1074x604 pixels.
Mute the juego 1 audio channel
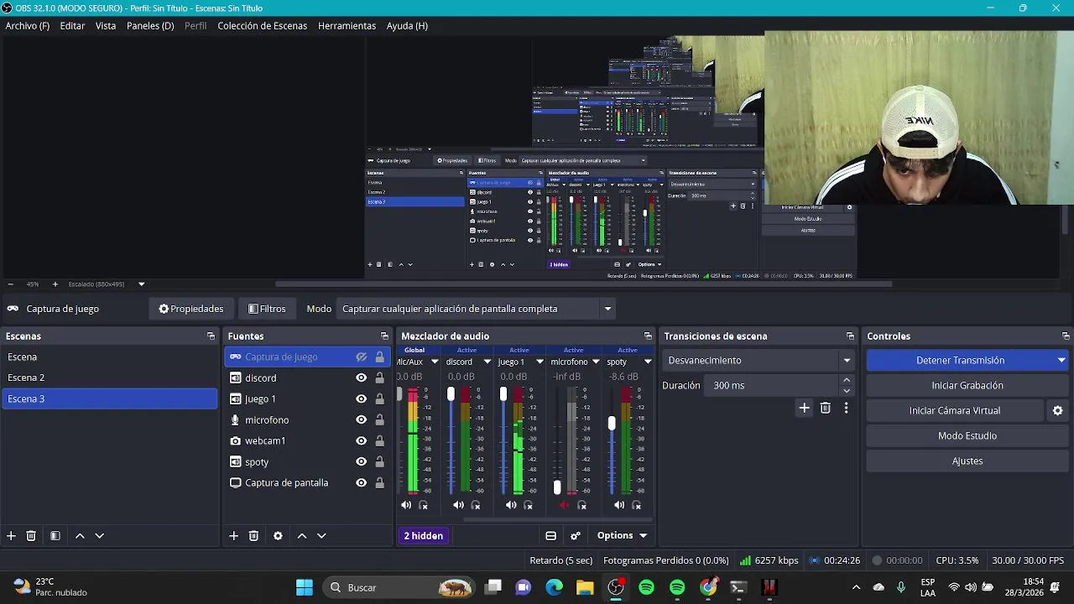pos(511,505)
